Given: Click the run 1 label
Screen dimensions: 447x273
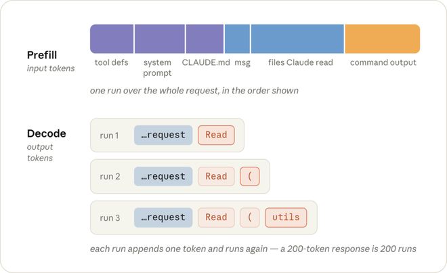Looking at the screenshot, I should click(x=109, y=135).
